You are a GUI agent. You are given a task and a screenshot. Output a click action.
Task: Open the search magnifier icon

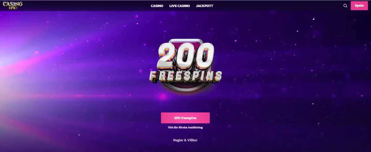pos(345,6)
